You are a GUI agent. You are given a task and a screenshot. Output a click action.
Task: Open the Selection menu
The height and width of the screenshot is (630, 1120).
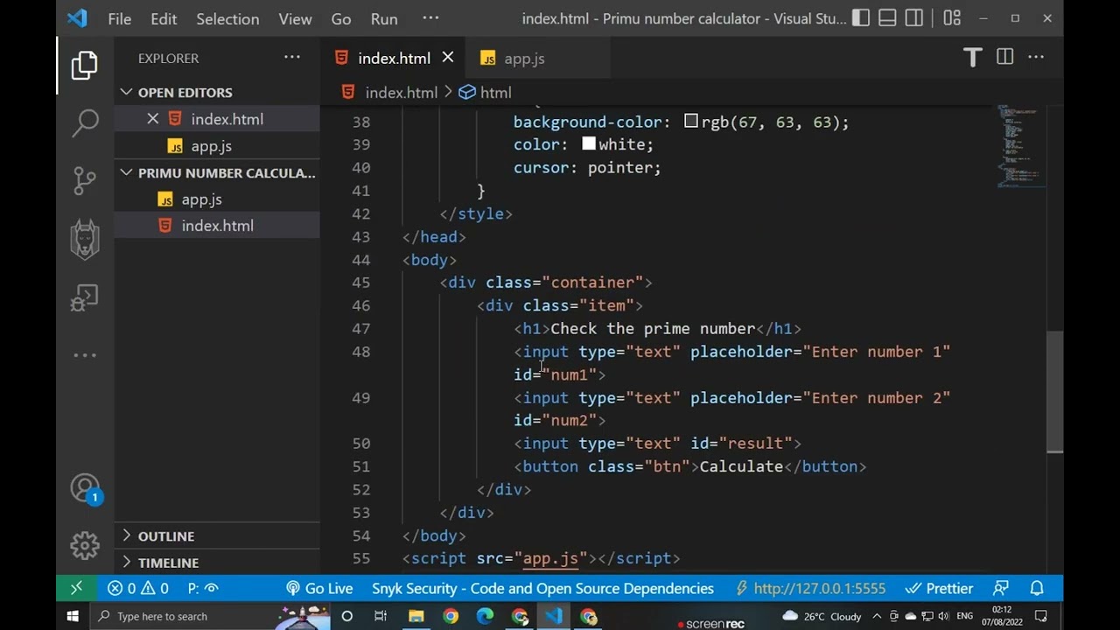coord(227,18)
